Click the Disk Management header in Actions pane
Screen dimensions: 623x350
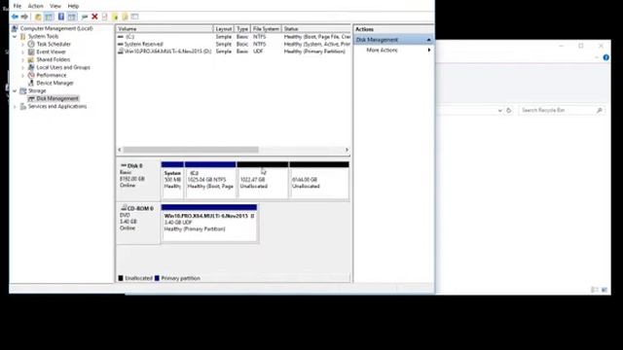point(393,40)
